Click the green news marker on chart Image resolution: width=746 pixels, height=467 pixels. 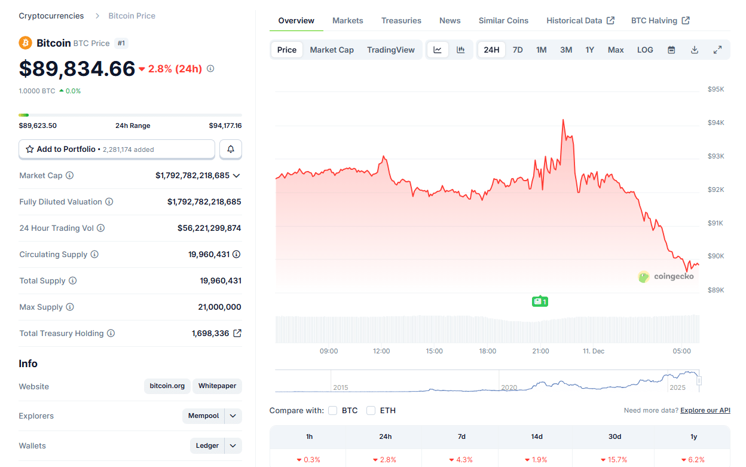coord(540,301)
